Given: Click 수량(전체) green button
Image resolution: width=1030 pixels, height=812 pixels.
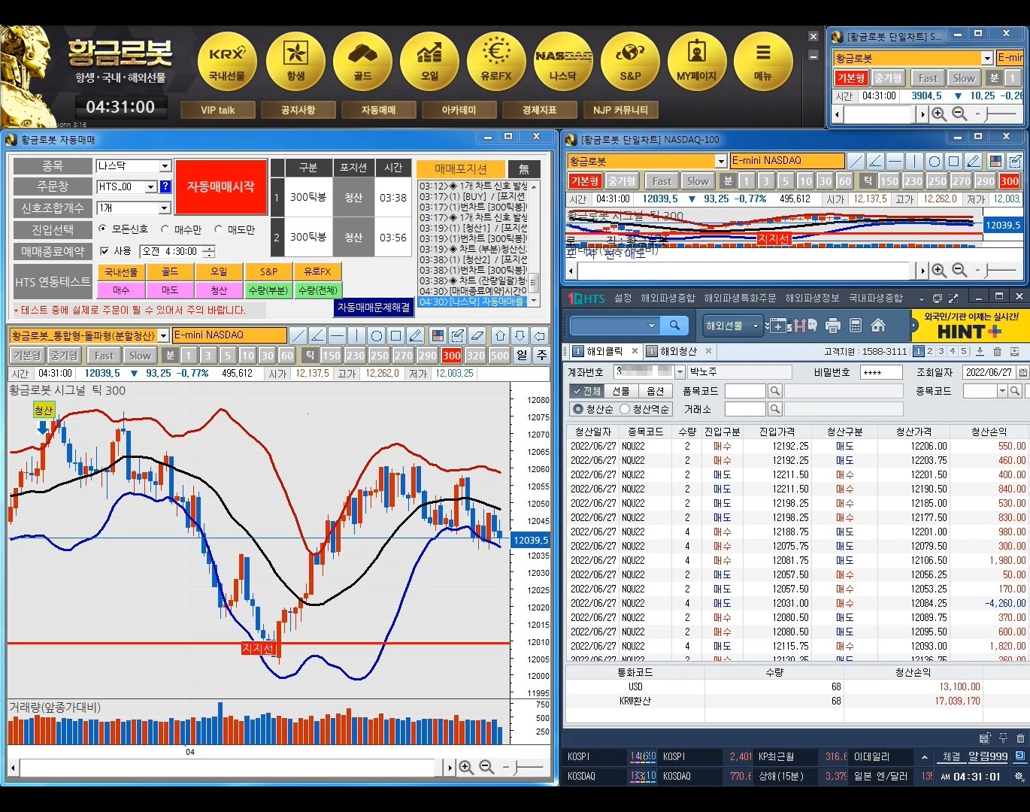Looking at the screenshot, I should (318, 290).
